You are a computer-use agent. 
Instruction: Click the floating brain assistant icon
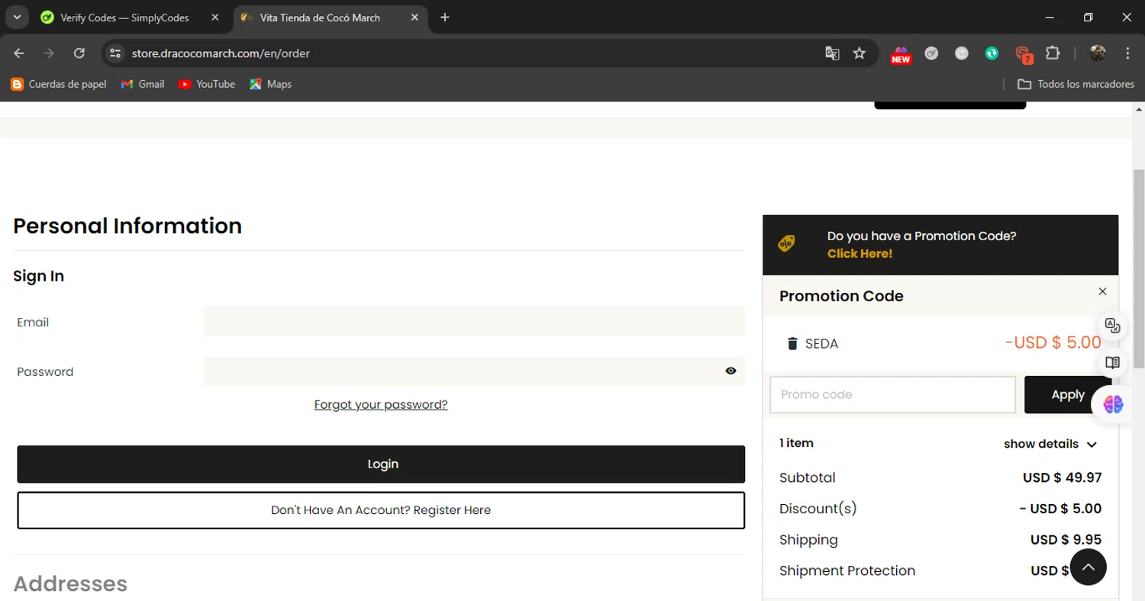pos(1113,404)
